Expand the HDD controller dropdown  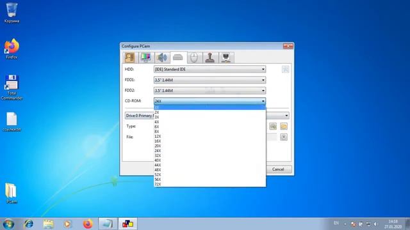click(209, 69)
